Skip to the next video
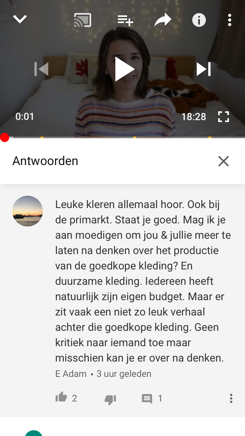Viewport: 245px width, 436px height. 204,69
